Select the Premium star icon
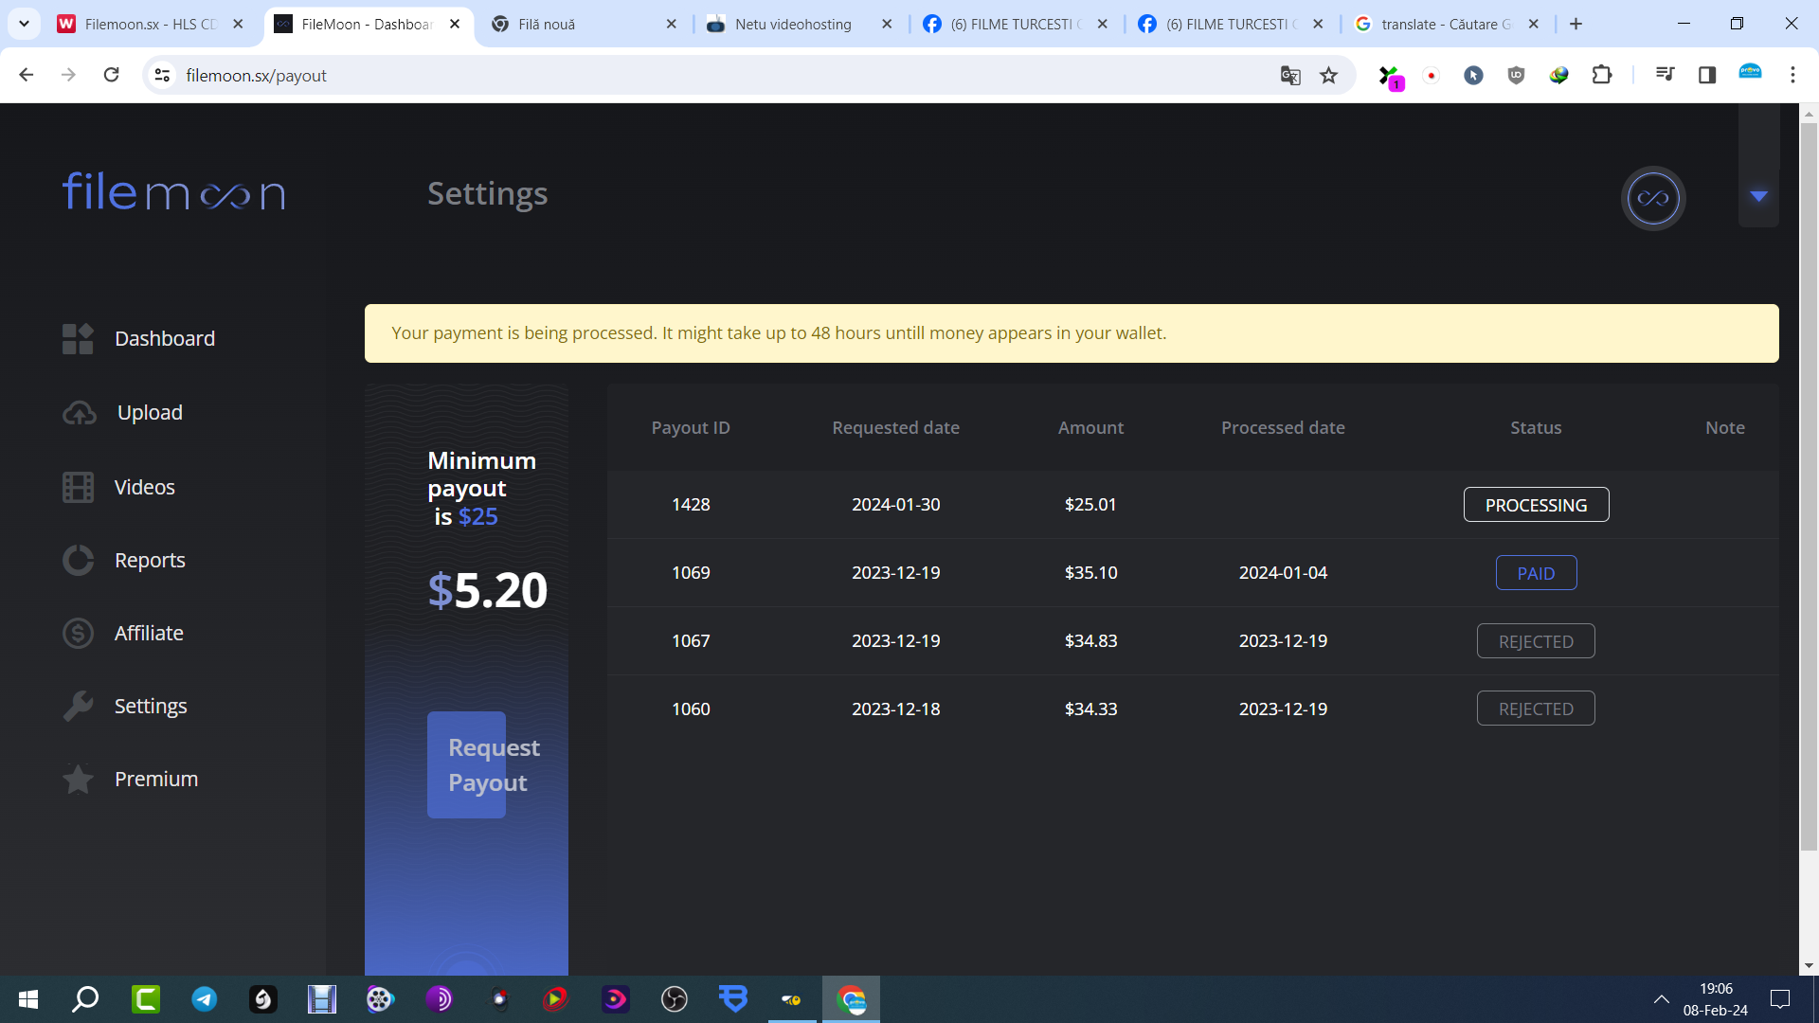 (78, 779)
